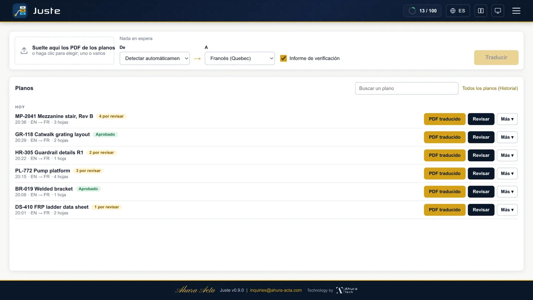
Task: Toggle the Informe de verificación checkbox
Action: click(x=284, y=58)
